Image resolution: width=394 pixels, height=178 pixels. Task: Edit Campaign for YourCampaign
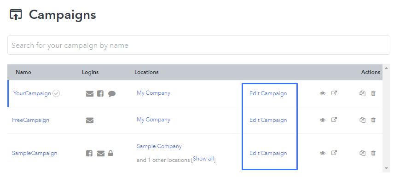tap(268, 93)
